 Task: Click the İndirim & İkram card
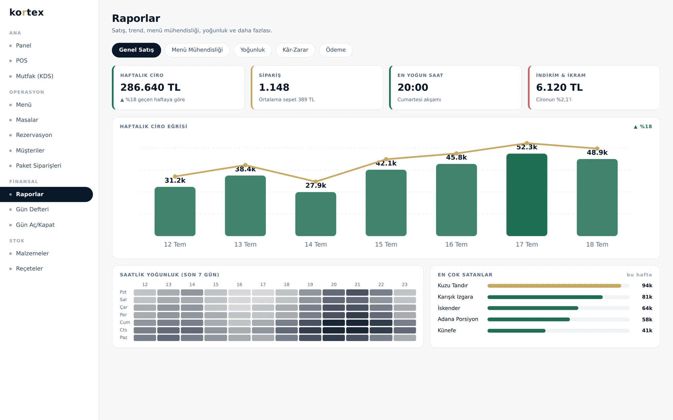[594, 88]
